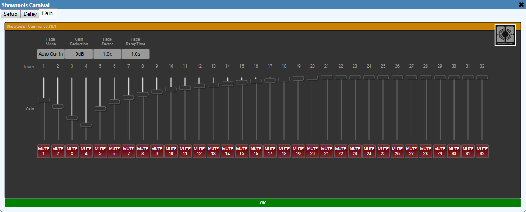Mute tower 32
Viewport: 526px width, 212px height.
482,151
